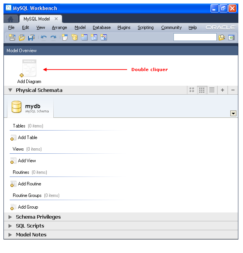The width and height of the screenshot is (243, 253).
Task: Collapse the Physical Schemata section
Action: point(10,90)
